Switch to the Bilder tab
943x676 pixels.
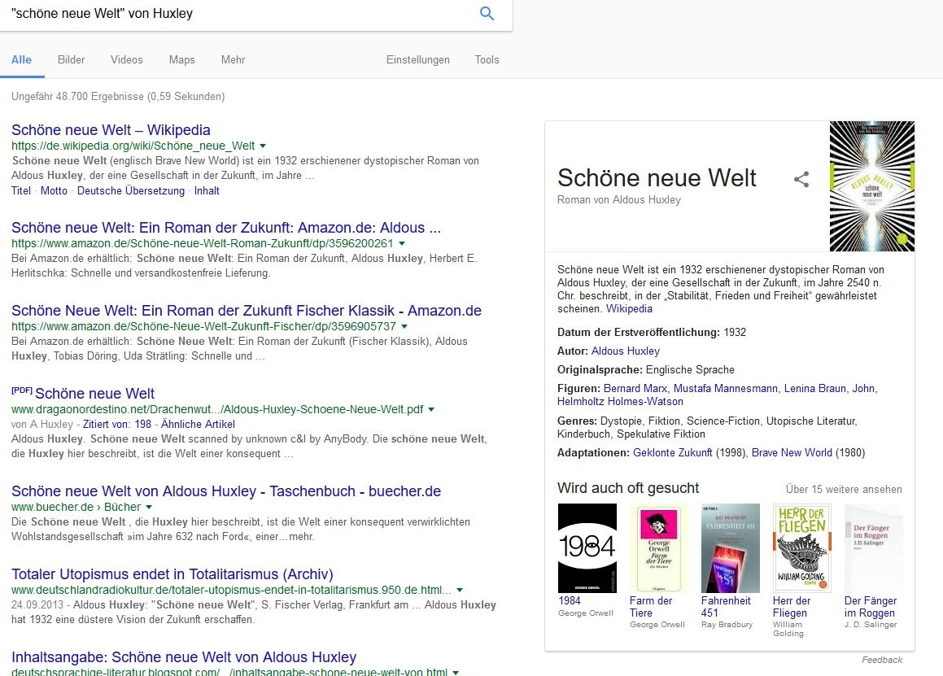(x=72, y=59)
